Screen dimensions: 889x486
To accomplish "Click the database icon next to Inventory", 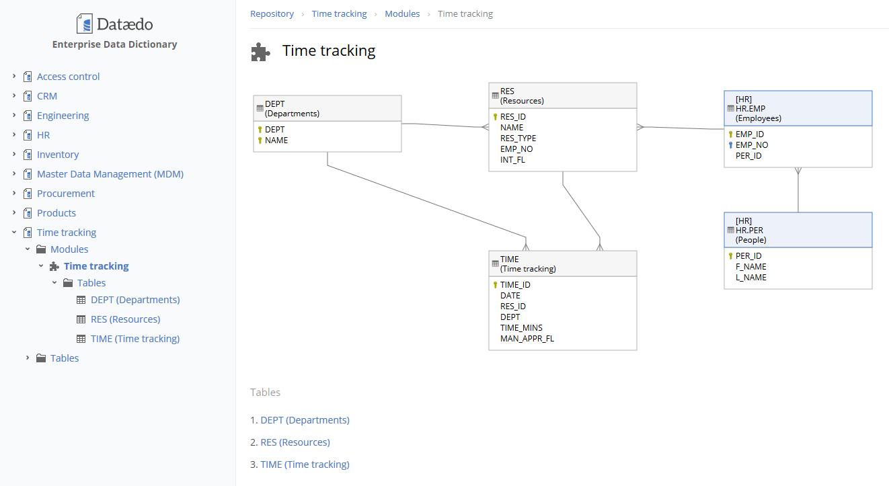I will pyautogui.click(x=28, y=155).
